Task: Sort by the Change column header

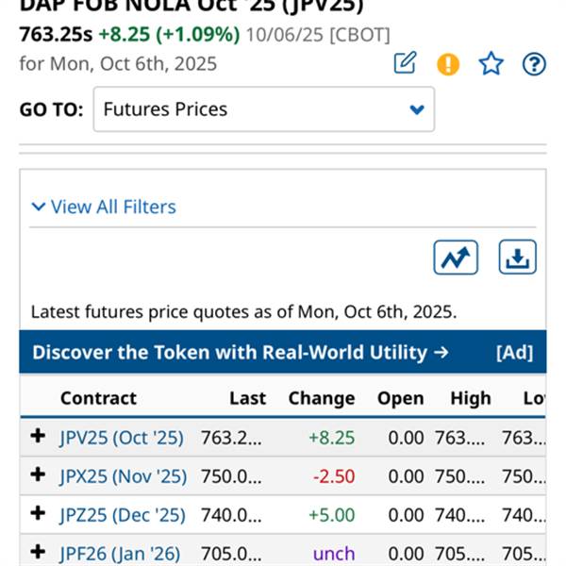Action: point(321,398)
